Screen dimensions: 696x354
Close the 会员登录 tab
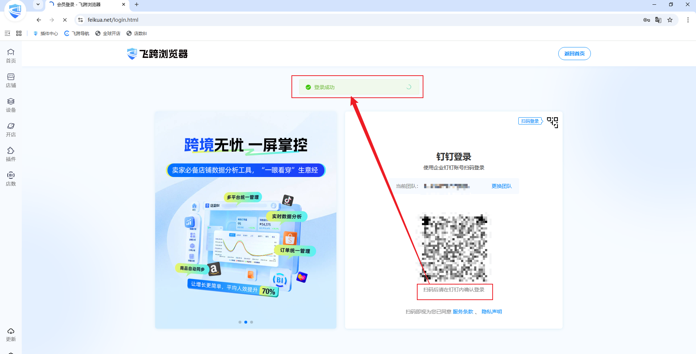[x=124, y=4]
